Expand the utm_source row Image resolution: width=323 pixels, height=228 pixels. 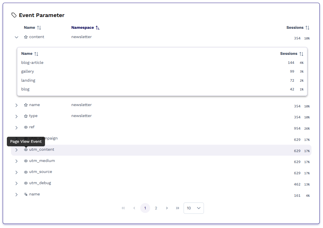[x=16, y=172]
